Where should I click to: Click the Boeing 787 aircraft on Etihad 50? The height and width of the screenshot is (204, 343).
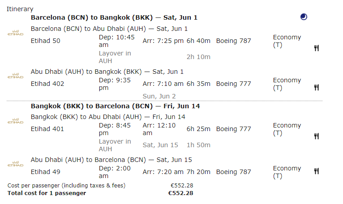233,41
